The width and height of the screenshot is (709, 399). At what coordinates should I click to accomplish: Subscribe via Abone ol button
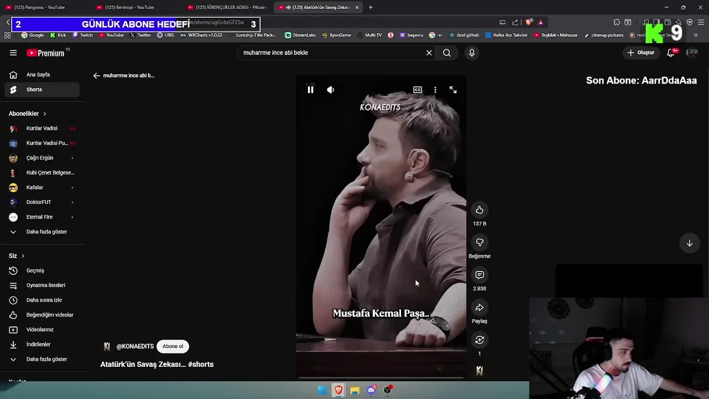[173, 346]
